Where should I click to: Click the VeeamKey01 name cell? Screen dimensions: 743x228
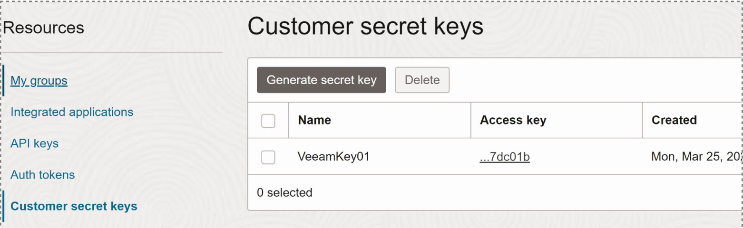(x=333, y=156)
